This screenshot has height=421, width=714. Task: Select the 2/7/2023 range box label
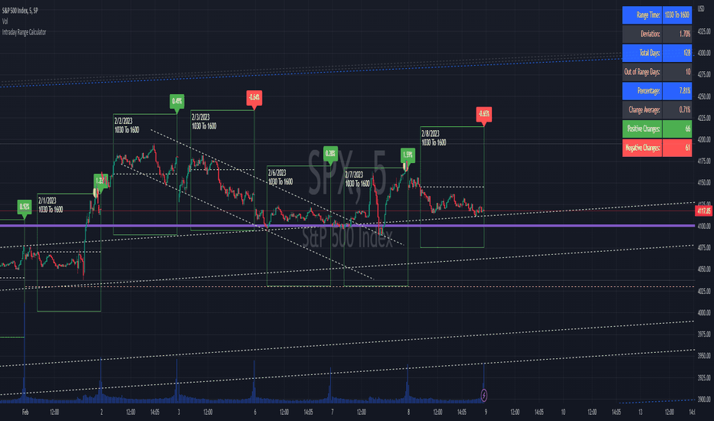pyautogui.click(x=358, y=179)
